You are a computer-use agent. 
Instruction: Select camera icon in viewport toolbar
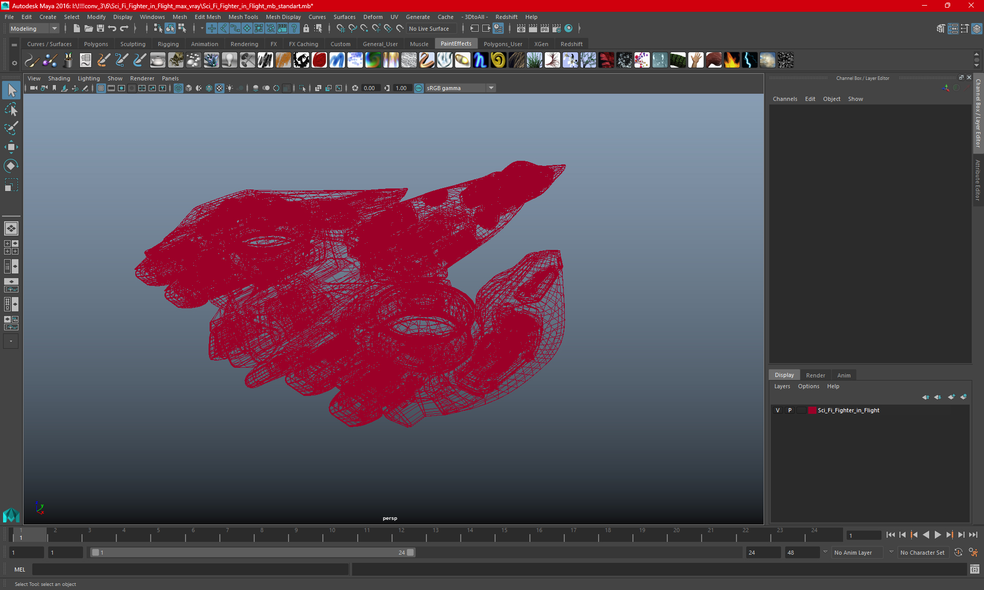point(33,88)
